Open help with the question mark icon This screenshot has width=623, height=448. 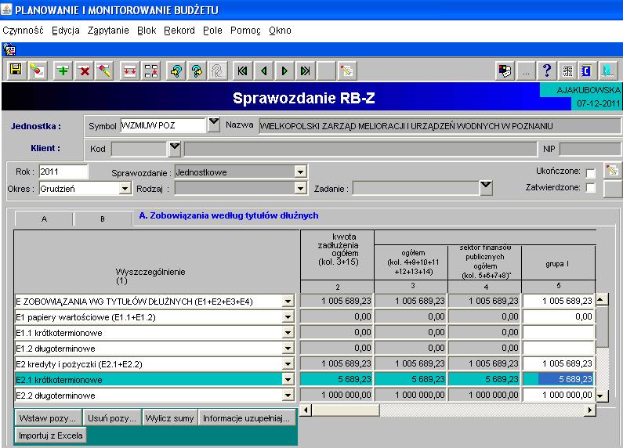pyautogui.click(x=547, y=70)
